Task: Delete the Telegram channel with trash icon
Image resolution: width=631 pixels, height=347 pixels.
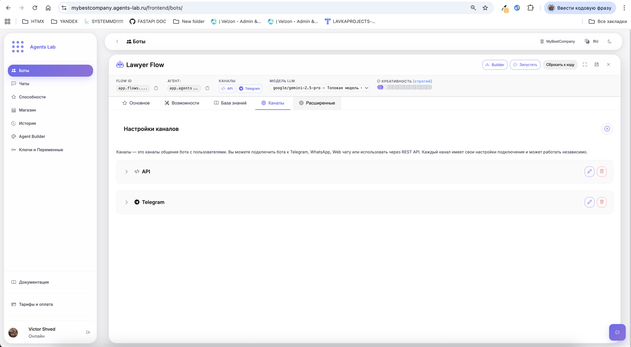Action: pos(601,202)
